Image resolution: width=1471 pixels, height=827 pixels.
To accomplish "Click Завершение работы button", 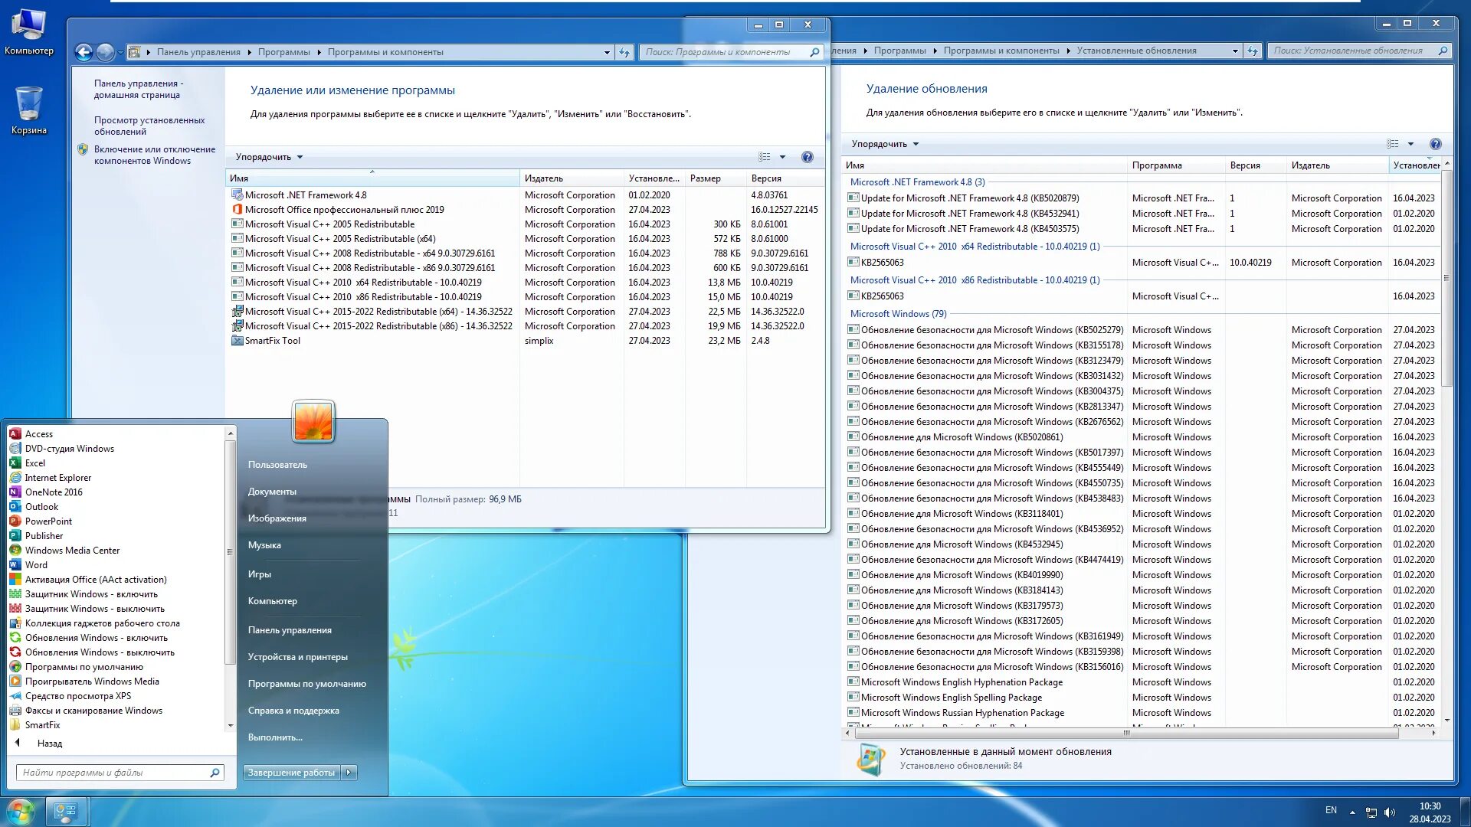I will point(291,773).
